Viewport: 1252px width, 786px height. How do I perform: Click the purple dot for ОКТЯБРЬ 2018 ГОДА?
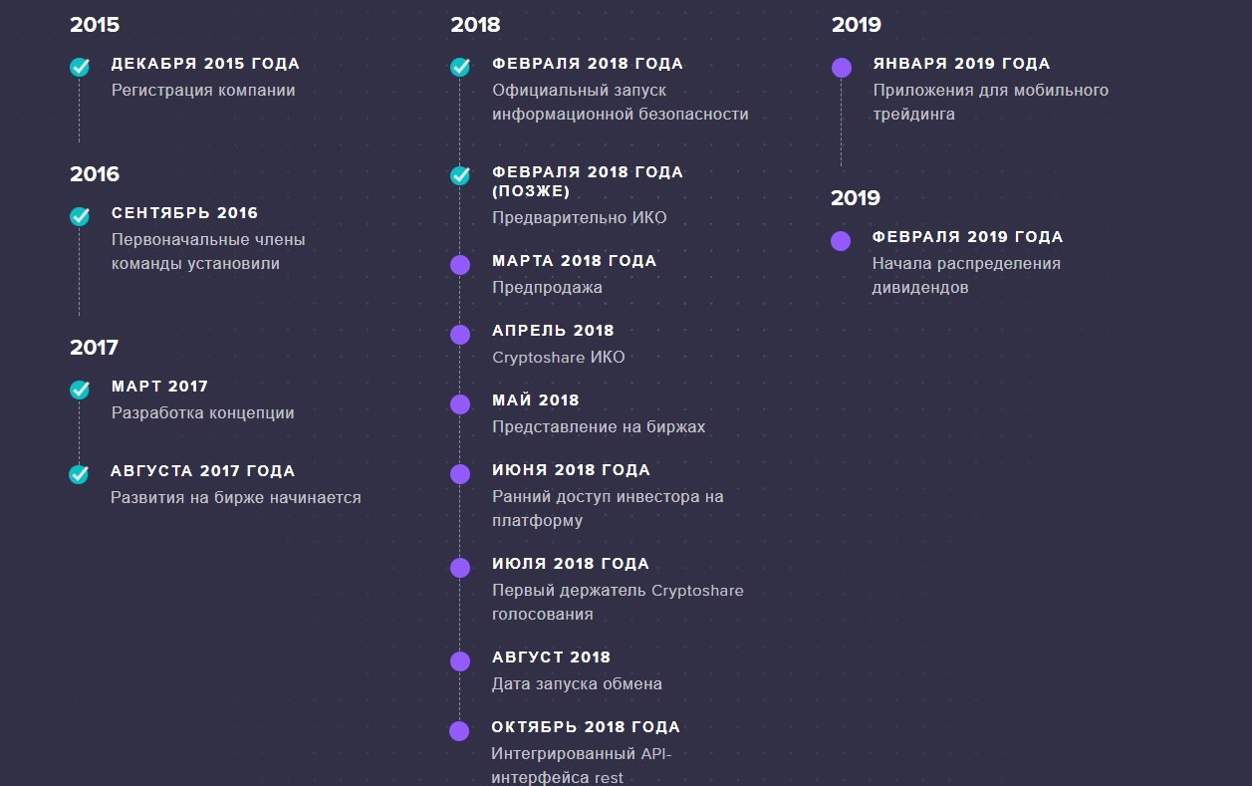[x=459, y=731]
